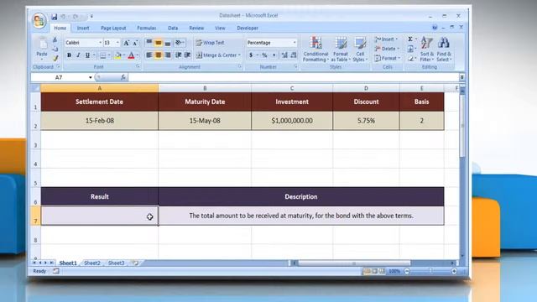Click Delete cells button
537x302 pixels.
point(387,49)
